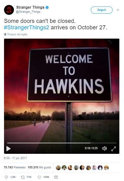Viewport: 124px width, 181px height.
Task: Click the last liker avatar
Action: tap(106, 168)
